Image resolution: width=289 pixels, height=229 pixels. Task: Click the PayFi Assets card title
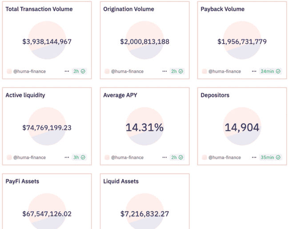[22, 181]
